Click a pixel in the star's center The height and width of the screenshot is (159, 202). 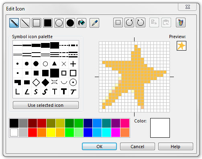134,75
